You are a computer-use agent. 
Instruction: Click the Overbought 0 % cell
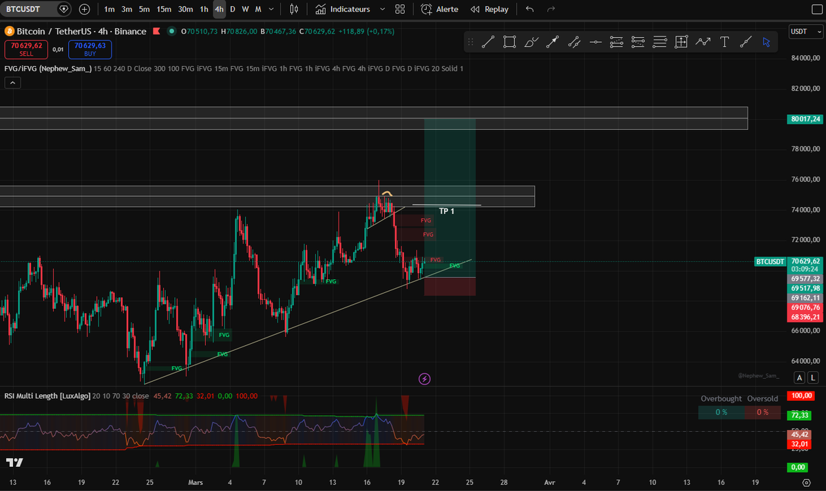pos(721,412)
